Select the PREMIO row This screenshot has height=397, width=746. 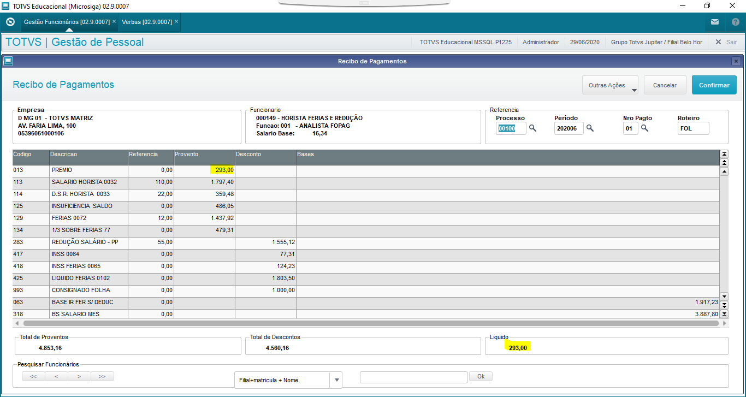[366, 170]
